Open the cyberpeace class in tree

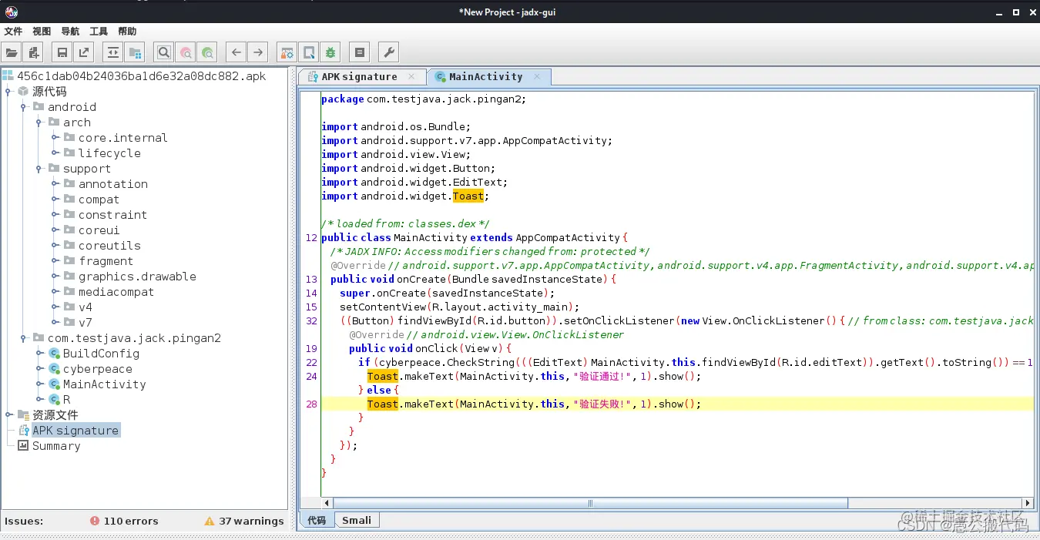97,369
